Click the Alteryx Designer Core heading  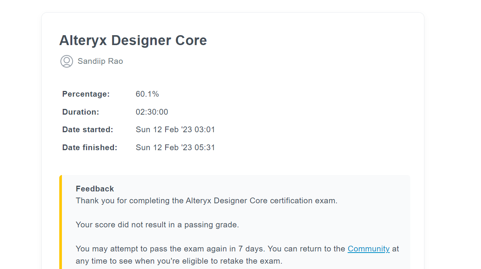click(133, 41)
